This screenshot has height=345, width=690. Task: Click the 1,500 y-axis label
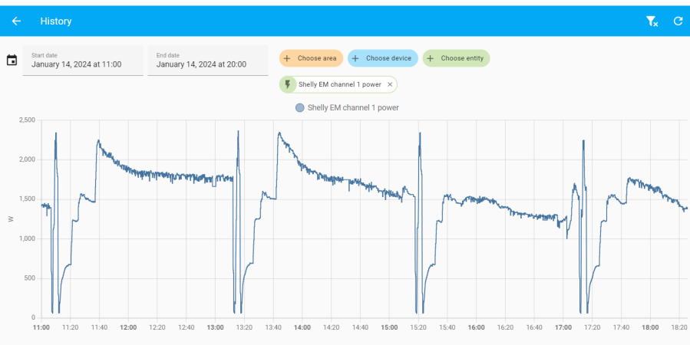pos(27,199)
